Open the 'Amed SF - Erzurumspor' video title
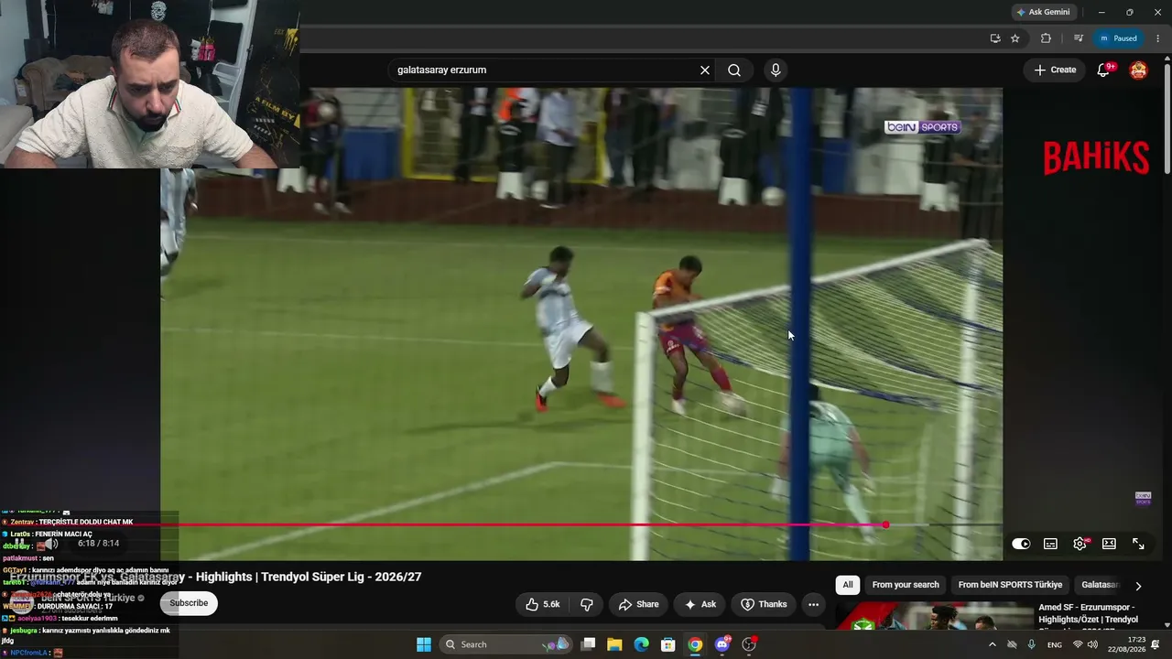 1088,613
